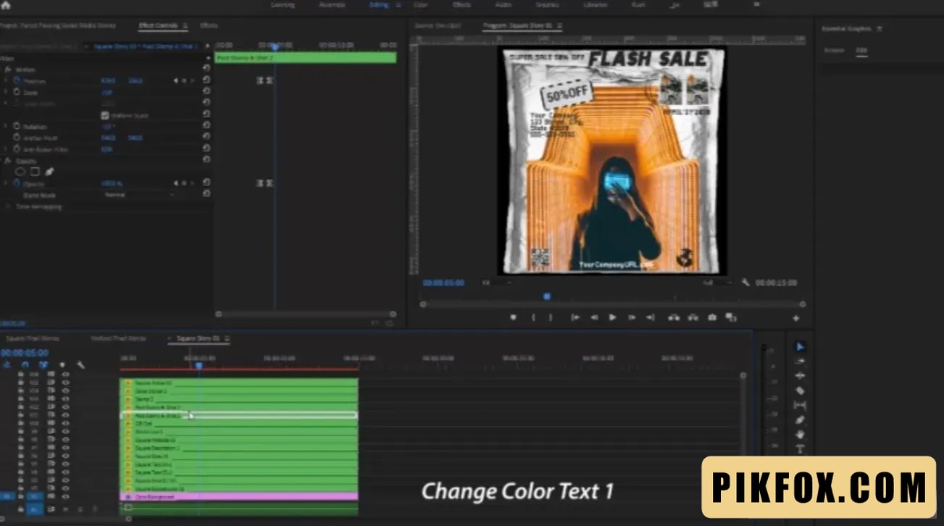
Task: Expand the Position property arrow
Action: point(6,80)
